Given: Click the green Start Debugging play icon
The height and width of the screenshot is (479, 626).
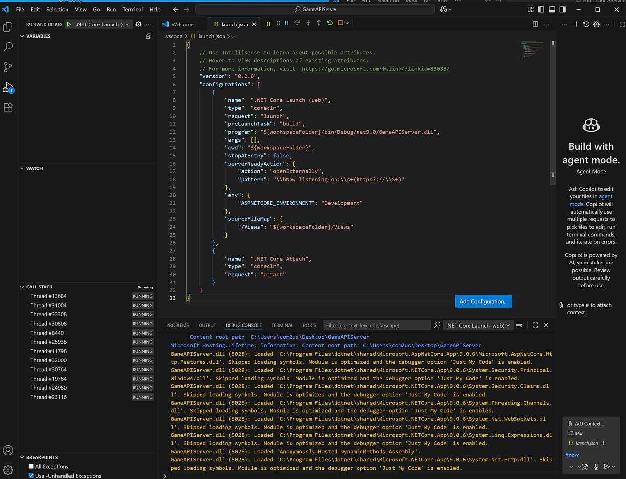Looking at the screenshot, I should click(x=69, y=24).
